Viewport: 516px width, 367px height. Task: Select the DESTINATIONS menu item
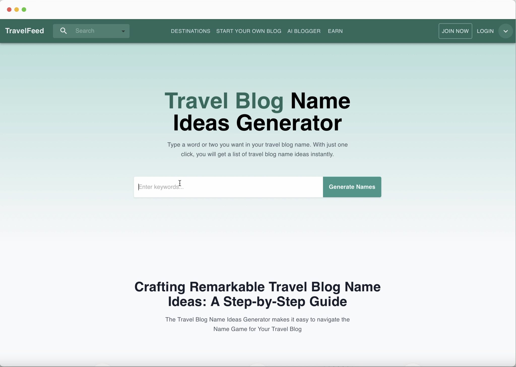(190, 31)
